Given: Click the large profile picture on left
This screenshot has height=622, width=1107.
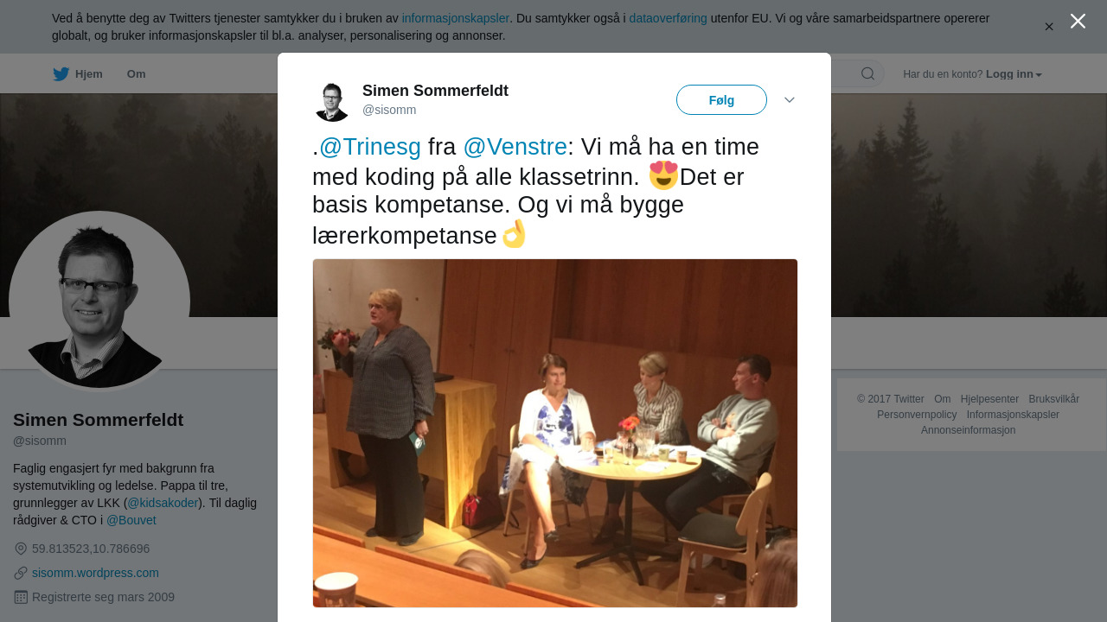Looking at the screenshot, I should pyautogui.click(x=99, y=301).
